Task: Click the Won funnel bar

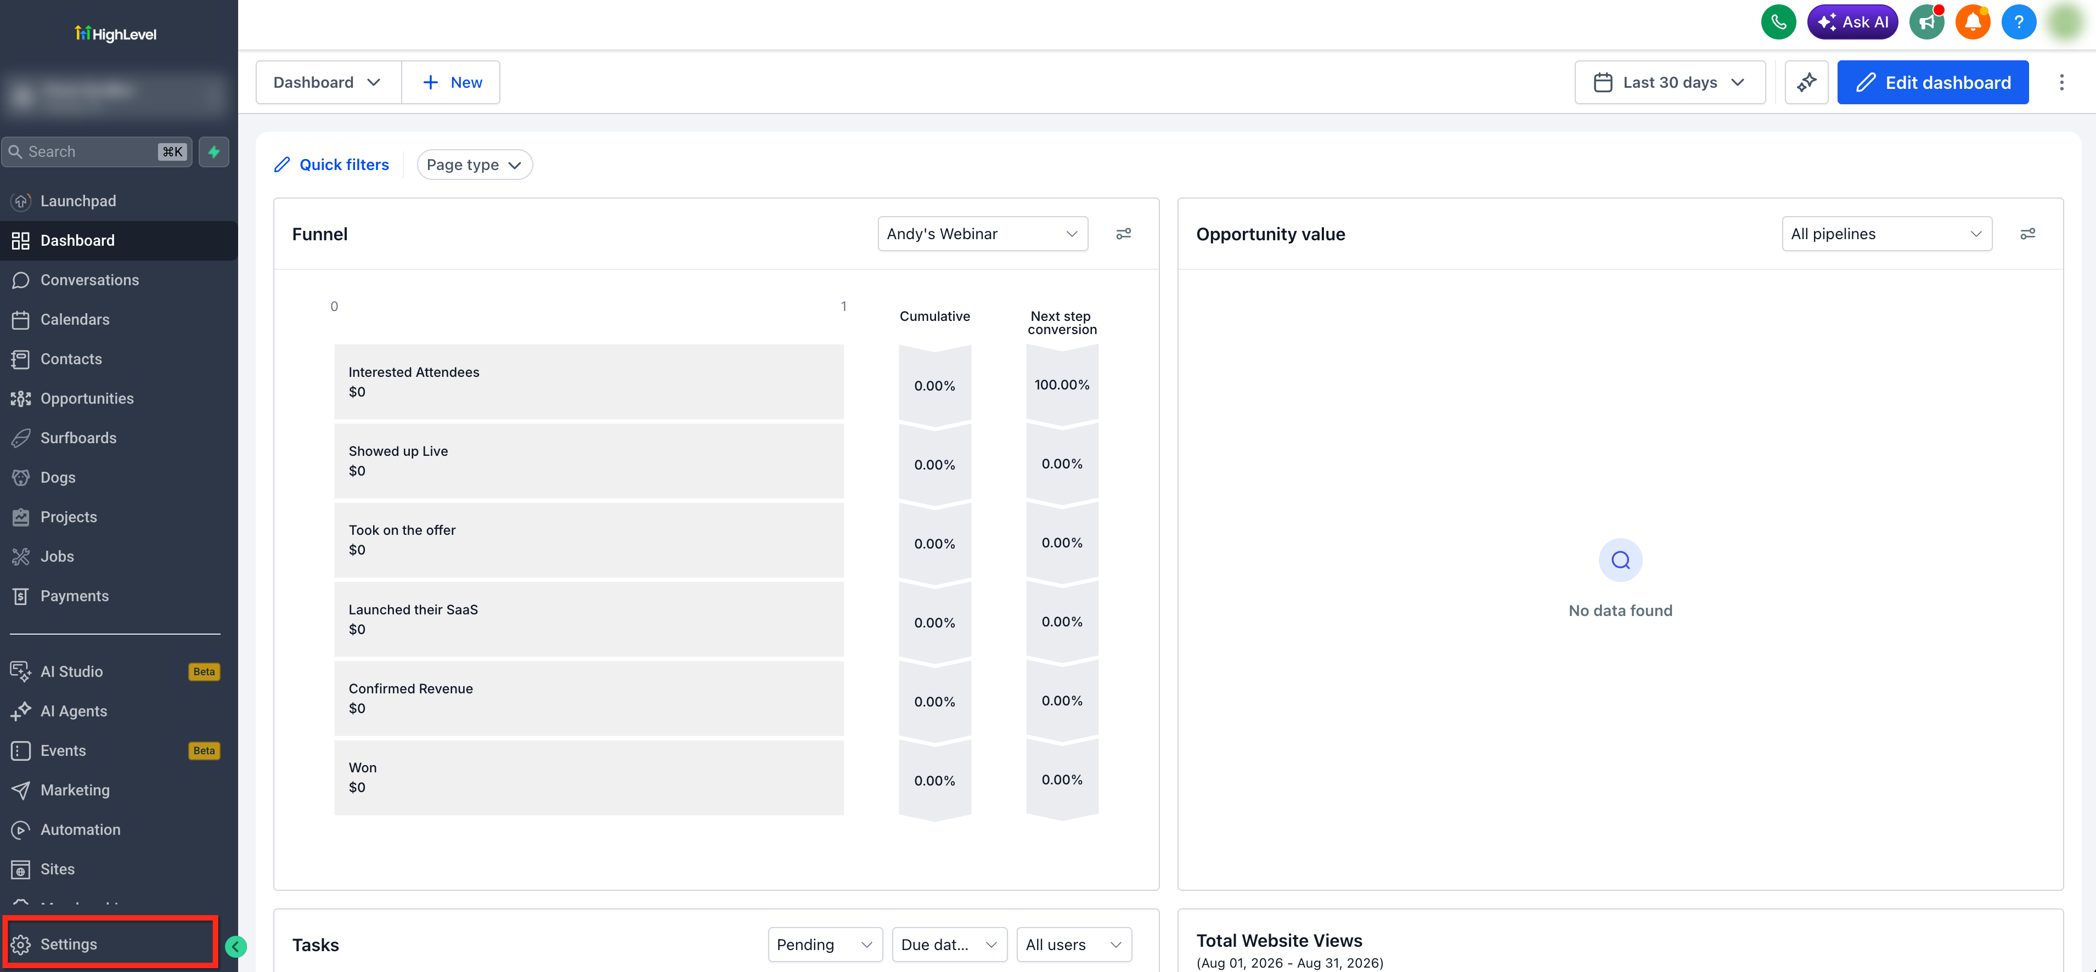Action: click(x=588, y=777)
